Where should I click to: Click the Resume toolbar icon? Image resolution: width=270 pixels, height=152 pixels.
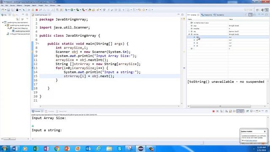coord(29,10)
